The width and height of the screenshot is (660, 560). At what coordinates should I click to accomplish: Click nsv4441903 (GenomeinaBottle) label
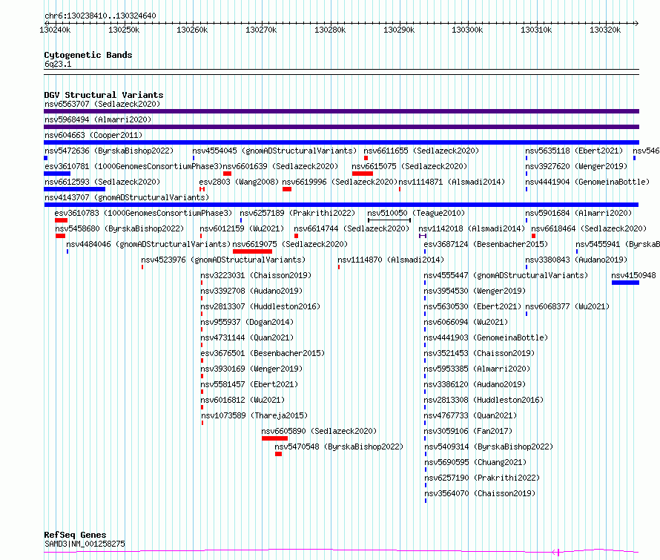[486, 337]
